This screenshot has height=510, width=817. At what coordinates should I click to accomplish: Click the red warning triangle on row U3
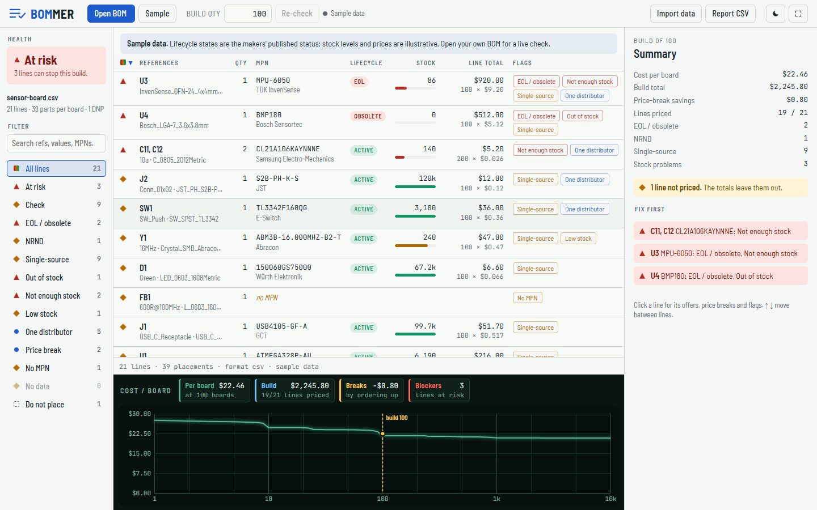click(123, 81)
